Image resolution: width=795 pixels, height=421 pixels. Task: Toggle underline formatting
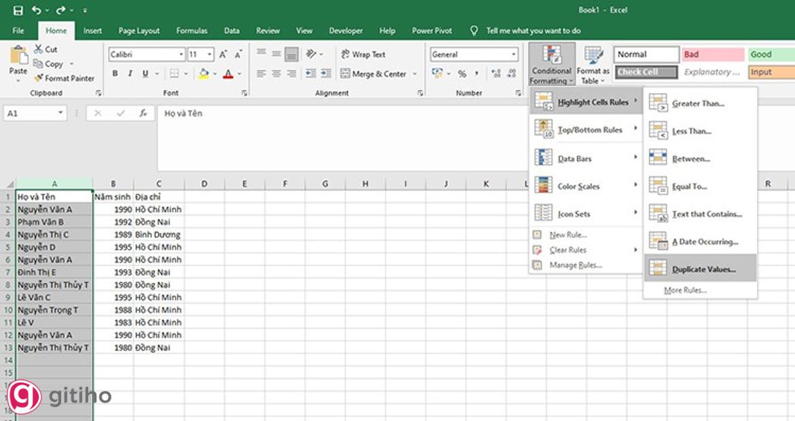pos(144,73)
